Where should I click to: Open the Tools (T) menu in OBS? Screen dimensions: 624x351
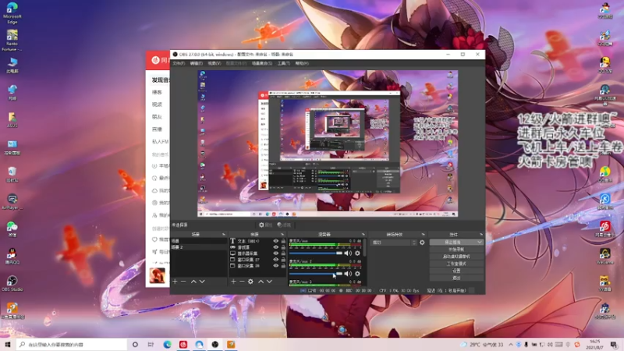(x=283, y=63)
